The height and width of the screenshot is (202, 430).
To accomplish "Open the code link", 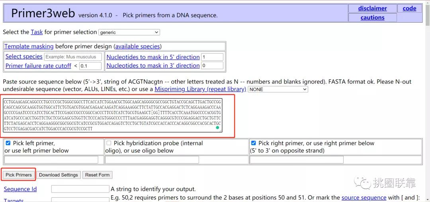I will click(x=409, y=8).
